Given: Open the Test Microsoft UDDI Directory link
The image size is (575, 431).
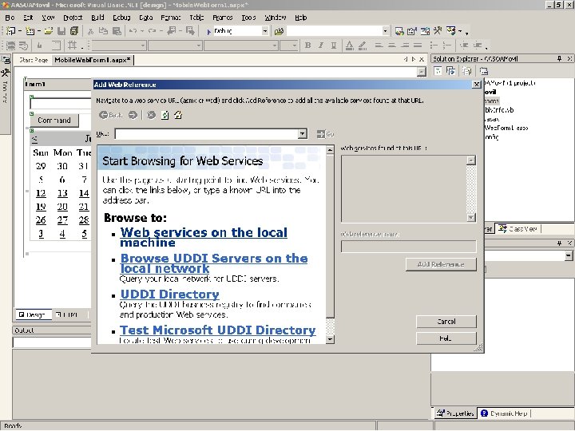Looking at the screenshot, I should [x=218, y=330].
